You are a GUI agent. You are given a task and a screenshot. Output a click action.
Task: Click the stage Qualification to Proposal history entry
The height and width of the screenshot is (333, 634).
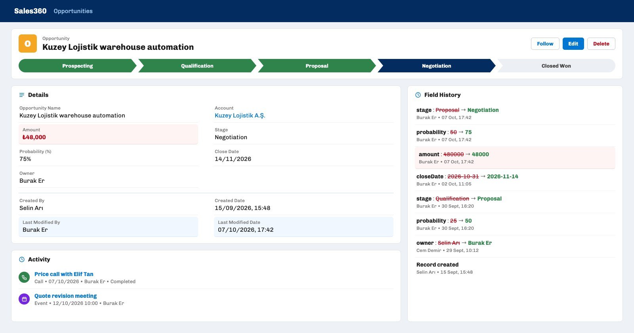coord(515,202)
